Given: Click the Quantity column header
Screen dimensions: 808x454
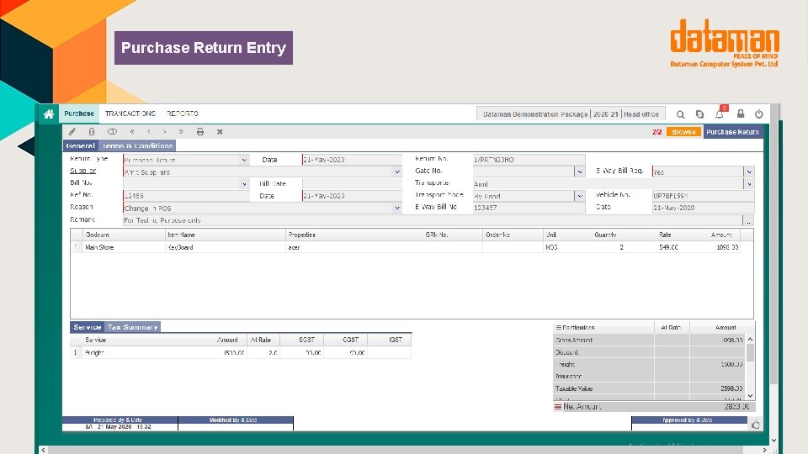Looking at the screenshot, I should click(x=605, y=235).
